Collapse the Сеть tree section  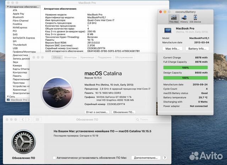pos(8,97)
